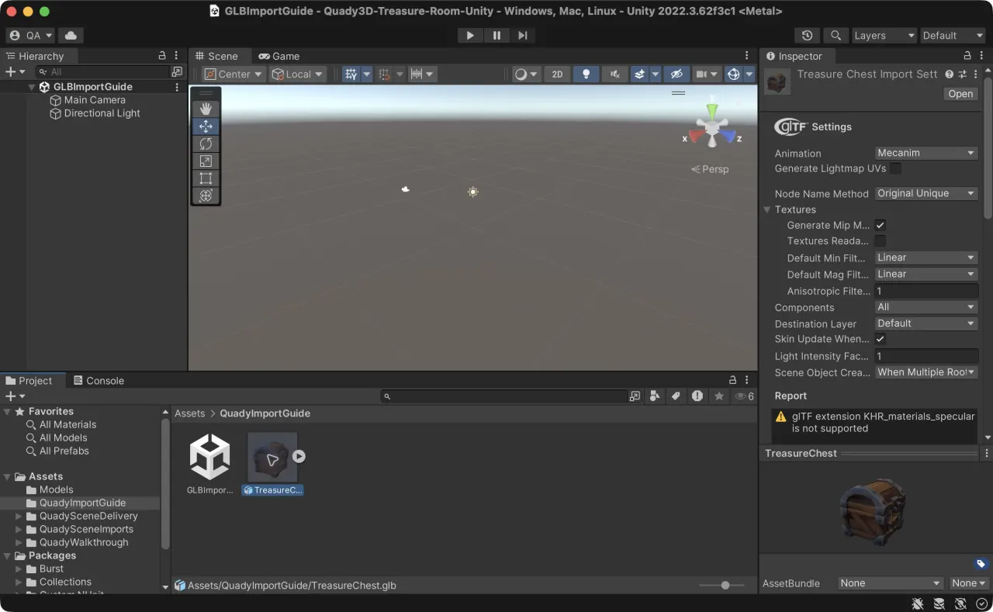Open Destination Layer dropdown

[x=926, y=323]
